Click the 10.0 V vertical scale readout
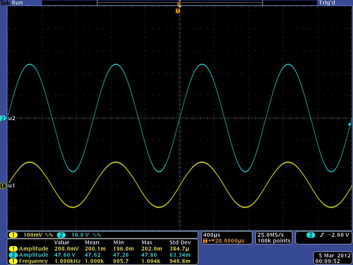 tap(80, 235)
